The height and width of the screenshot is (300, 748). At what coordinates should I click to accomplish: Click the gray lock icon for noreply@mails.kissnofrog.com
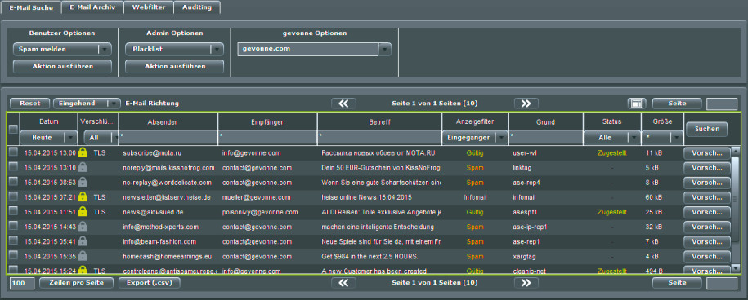pos(83,167)
